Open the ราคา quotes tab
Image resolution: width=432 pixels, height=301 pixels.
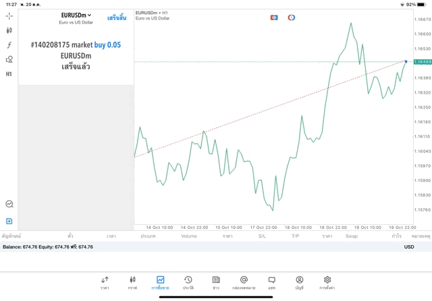coord(105,282)
